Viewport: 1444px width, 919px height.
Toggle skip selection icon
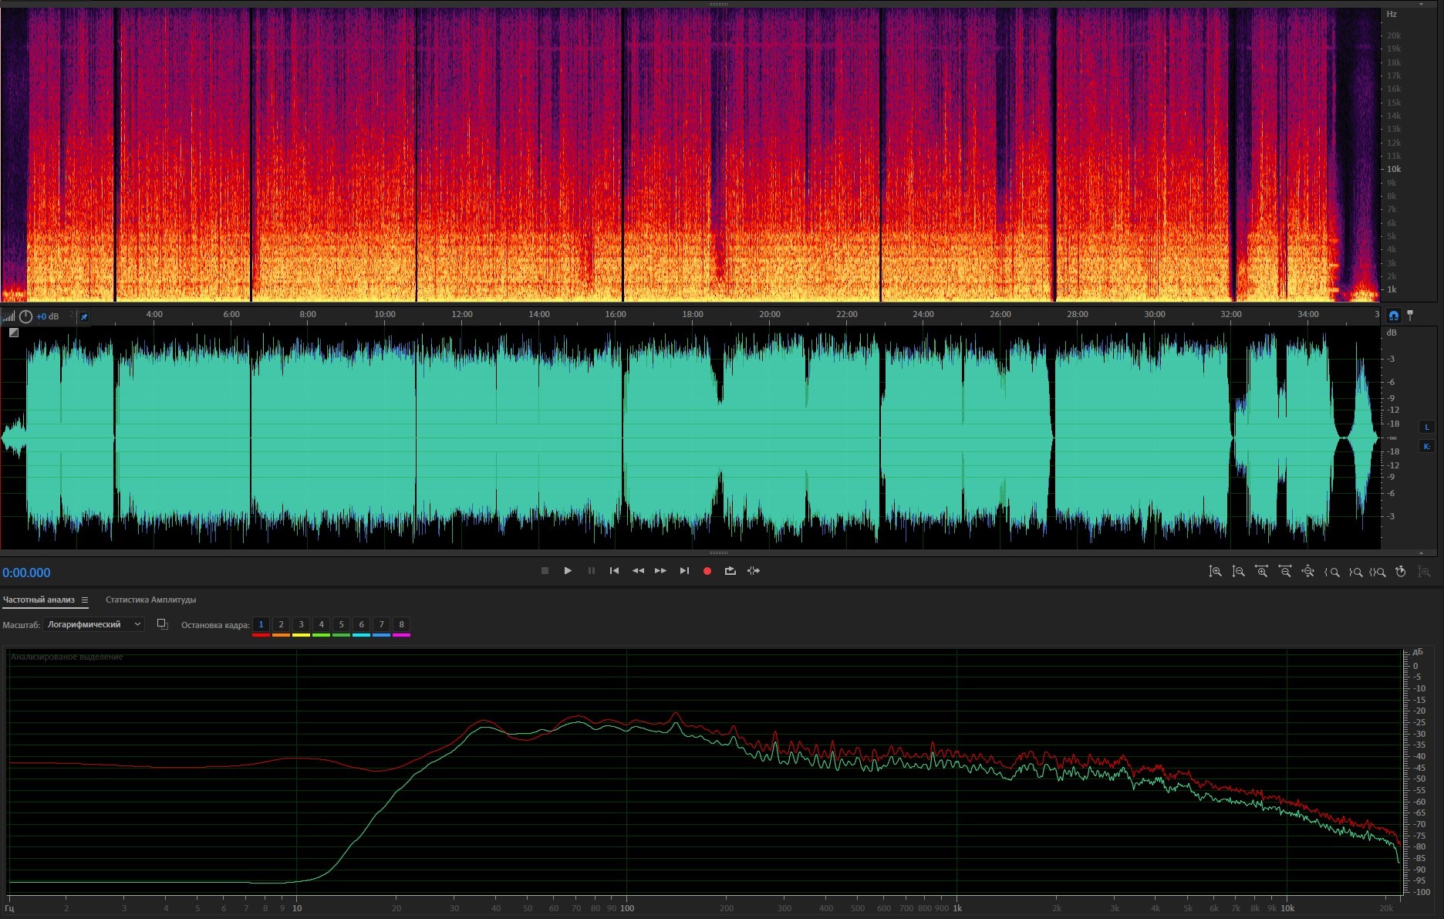(754, 571)
